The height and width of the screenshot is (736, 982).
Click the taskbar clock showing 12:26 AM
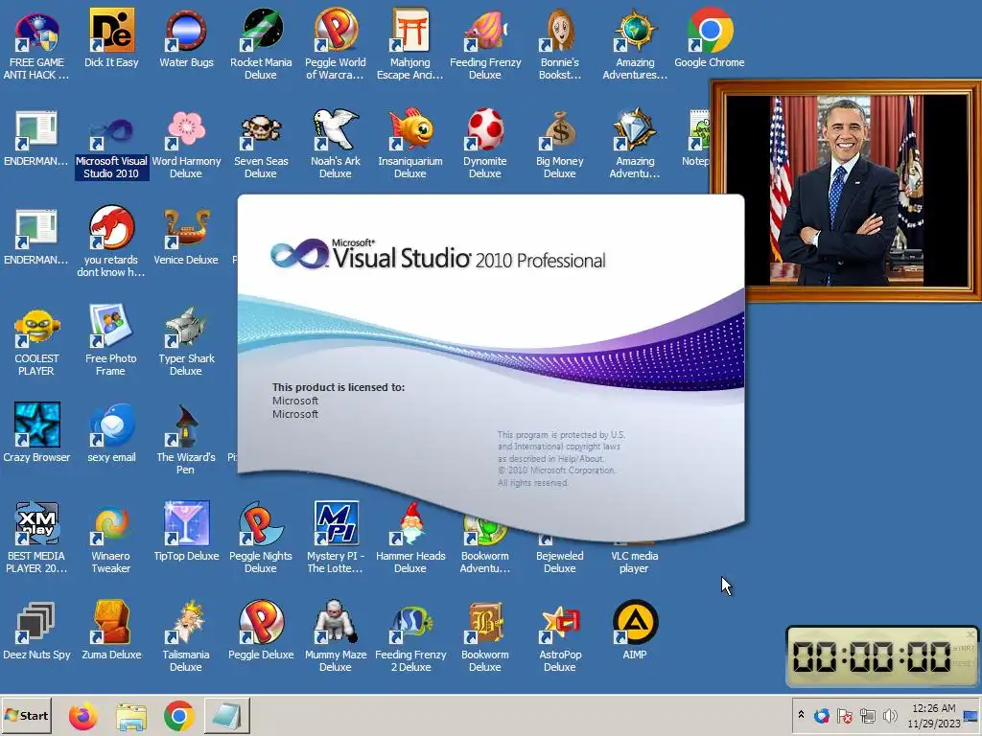tap(934, 716)
